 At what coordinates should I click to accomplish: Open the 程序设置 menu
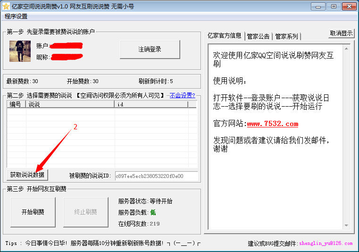[16, 16]
